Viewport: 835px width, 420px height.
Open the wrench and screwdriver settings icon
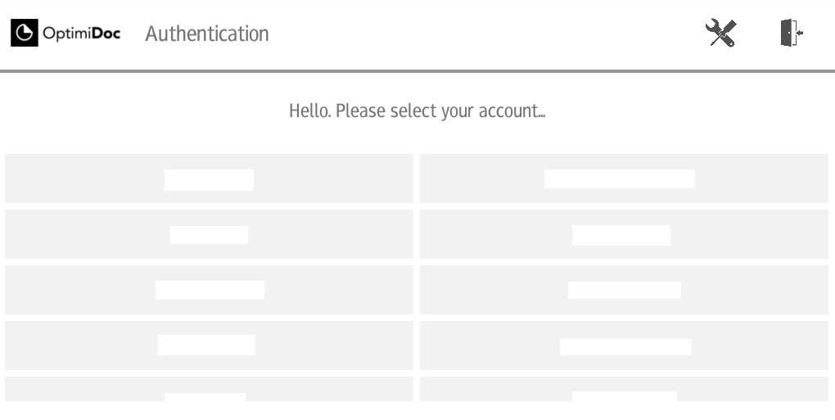(720, 33)
